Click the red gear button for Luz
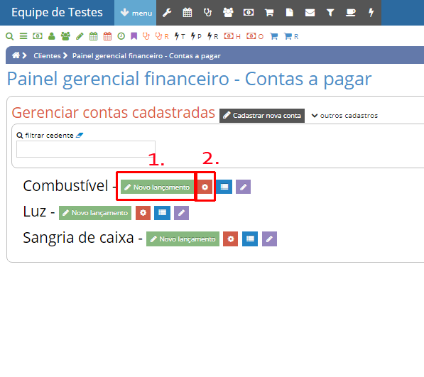 pyautogui.click(x=143, y=213)
